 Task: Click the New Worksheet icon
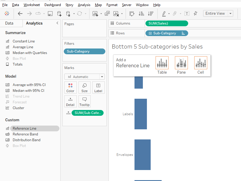click(95, 14)
